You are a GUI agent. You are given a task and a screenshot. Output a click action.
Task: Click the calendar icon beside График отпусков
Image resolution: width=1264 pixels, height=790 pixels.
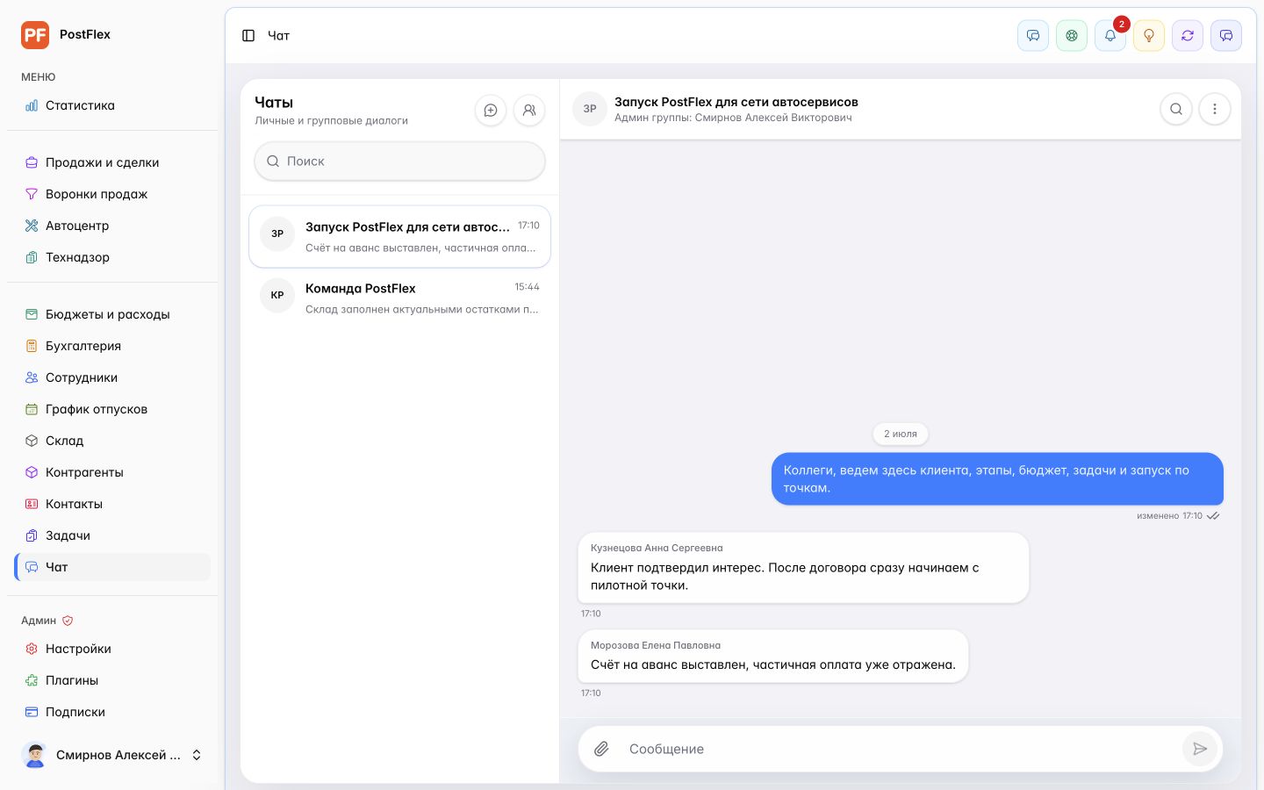[32, 409]
